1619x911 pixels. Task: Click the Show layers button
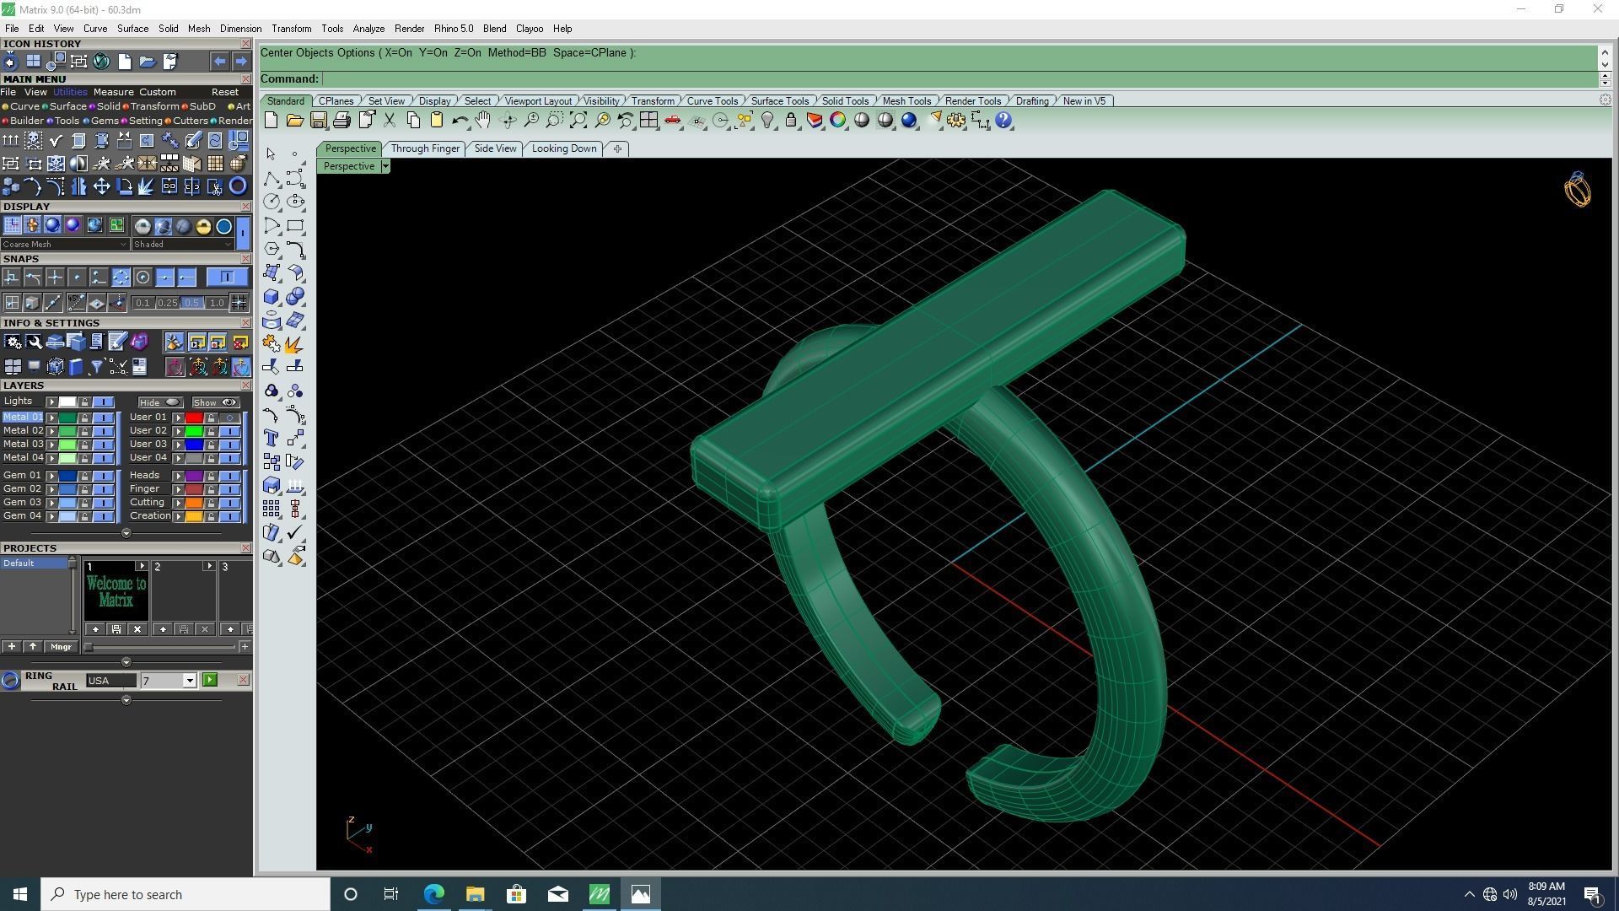(x=215, y=402)
